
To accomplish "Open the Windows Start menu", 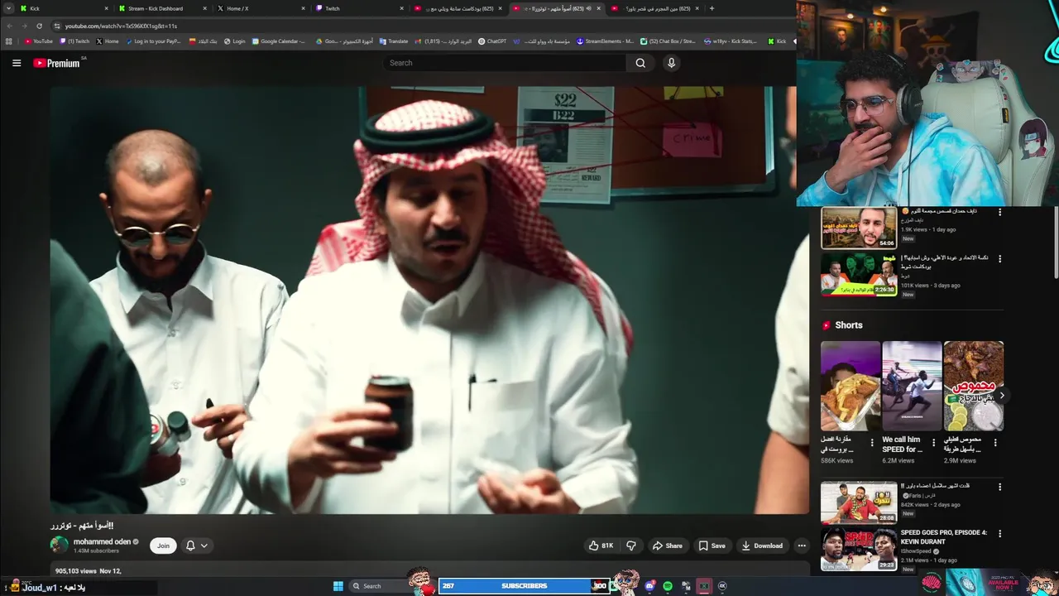I will pos(338,586).
